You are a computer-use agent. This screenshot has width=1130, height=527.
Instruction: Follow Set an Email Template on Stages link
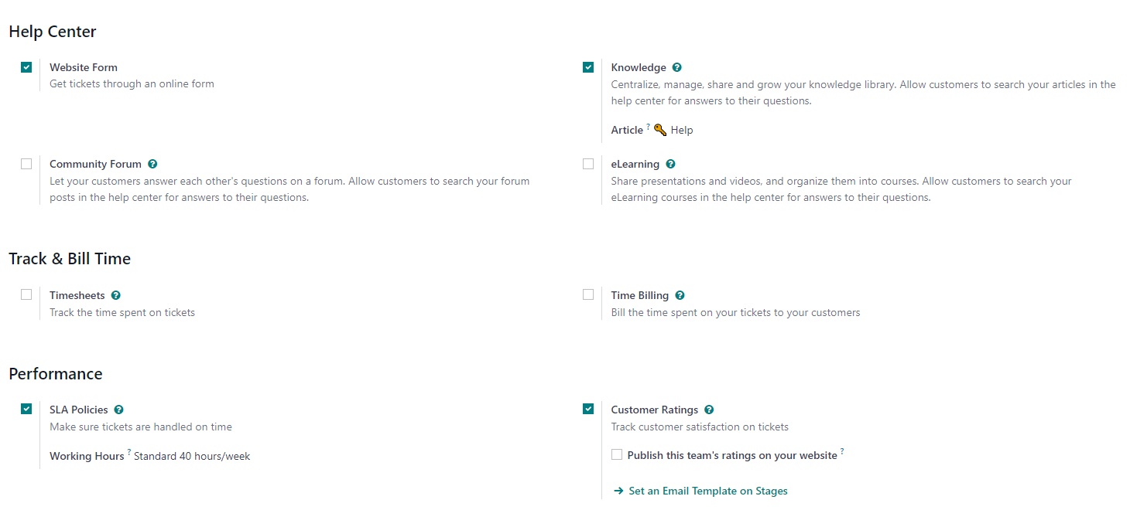coord(708,491)
